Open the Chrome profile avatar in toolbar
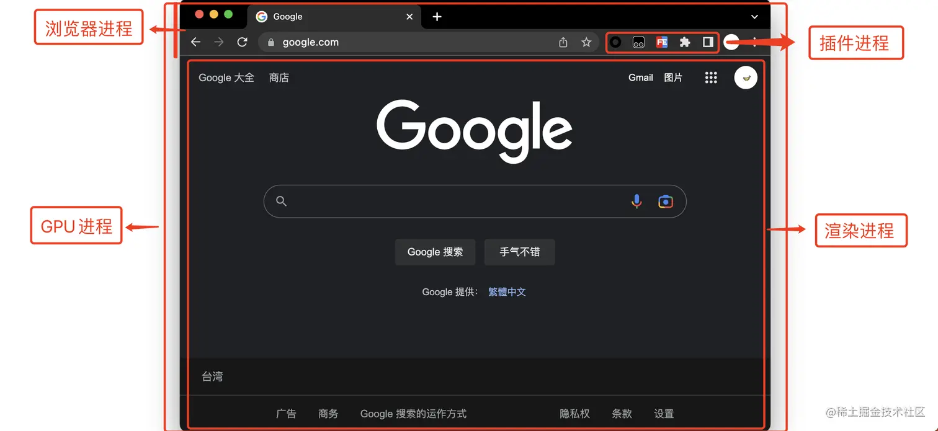The width and height of the screenshot is (938, 431). click(x=731, y=42)
